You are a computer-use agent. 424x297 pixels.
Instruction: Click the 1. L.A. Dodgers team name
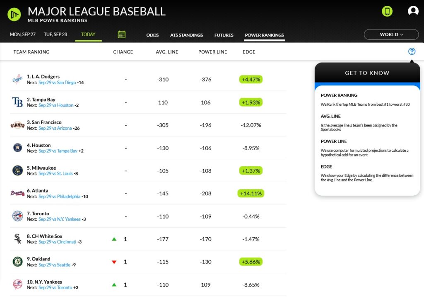[43, 76]
